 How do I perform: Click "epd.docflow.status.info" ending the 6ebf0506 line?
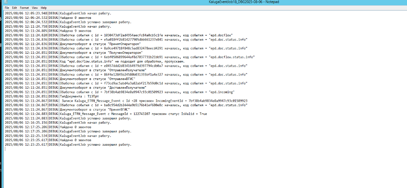[x=232, y=57]
